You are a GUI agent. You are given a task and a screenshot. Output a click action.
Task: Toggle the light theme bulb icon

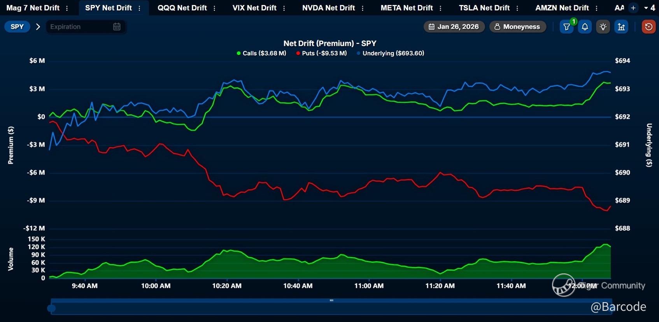[x=603, y=27]
